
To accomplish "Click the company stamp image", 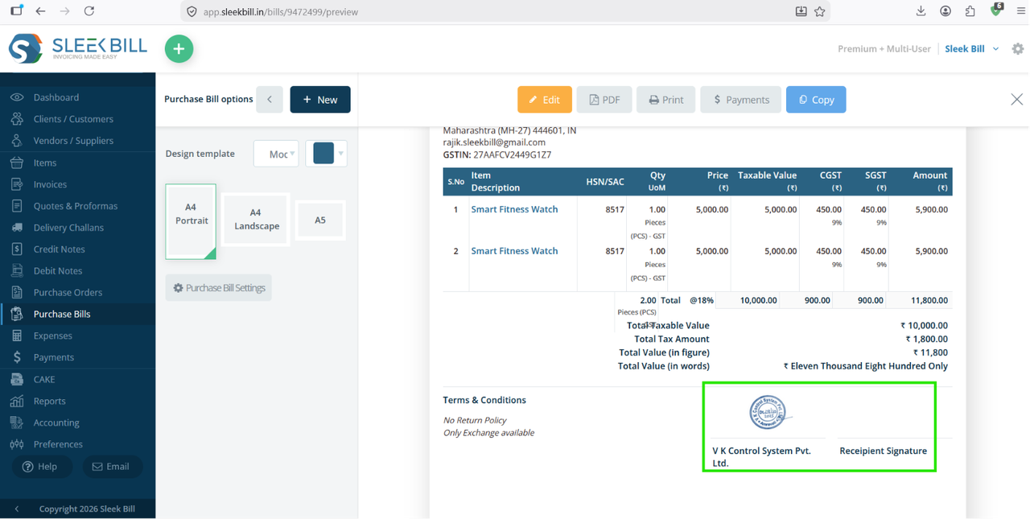I will pos(769,413).
